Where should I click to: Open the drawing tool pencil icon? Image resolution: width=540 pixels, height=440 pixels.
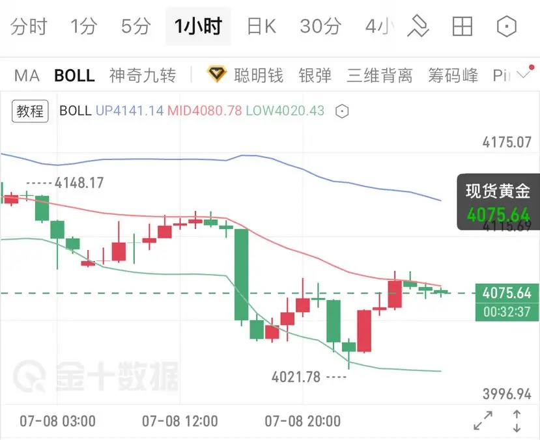coord(418,26)
